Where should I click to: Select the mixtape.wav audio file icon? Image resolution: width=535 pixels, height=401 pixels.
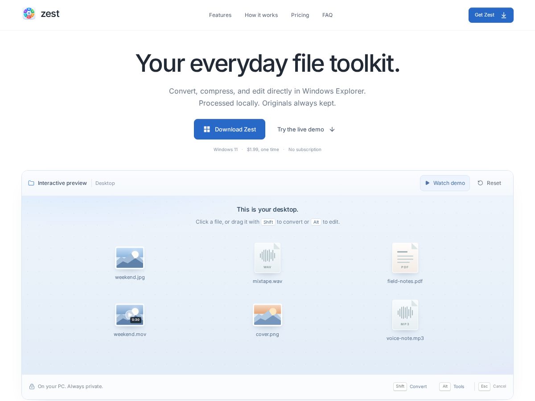click(x=267, y=258)
